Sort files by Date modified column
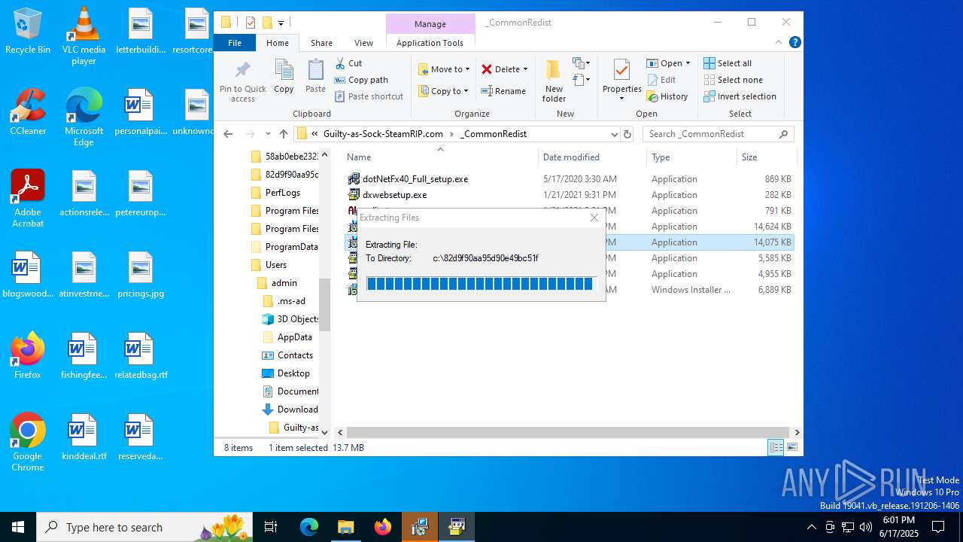 (593, 157)
